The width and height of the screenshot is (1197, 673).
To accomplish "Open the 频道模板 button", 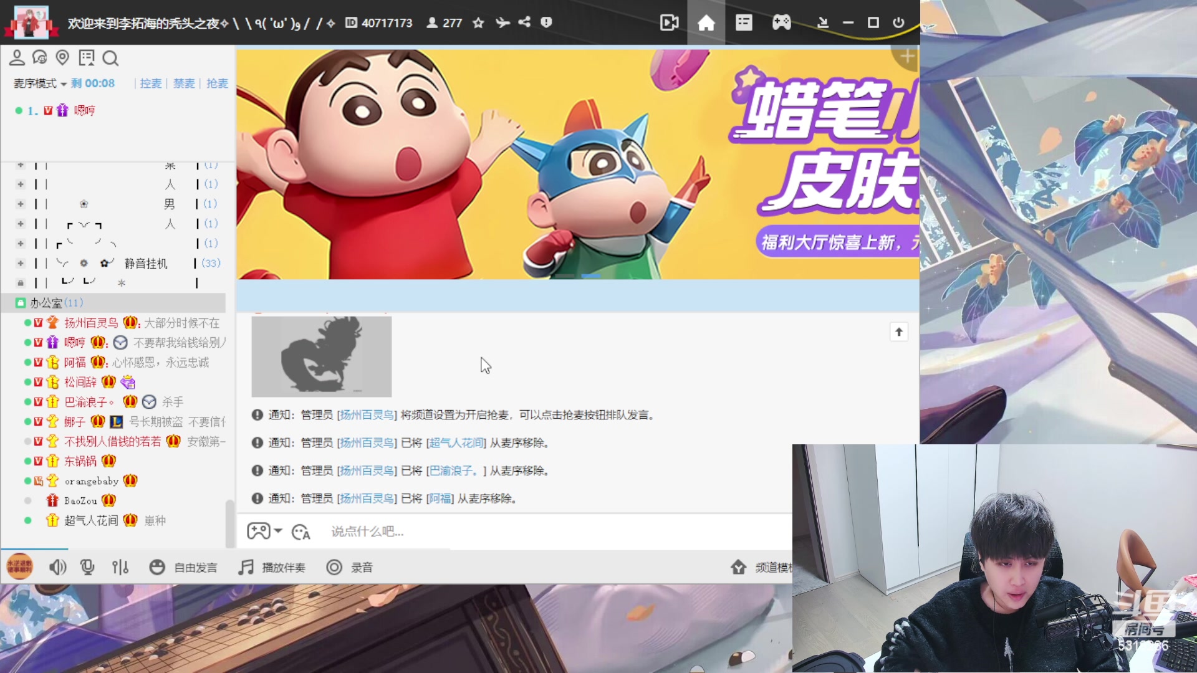I will [x=762, y=567].
